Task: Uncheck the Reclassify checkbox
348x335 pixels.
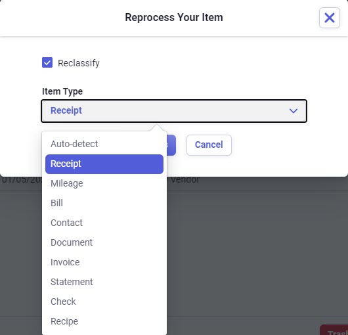Action: click(47, 62)
